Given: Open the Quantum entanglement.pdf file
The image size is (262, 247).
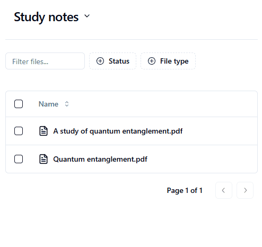Looking at the screenshot, I should (x=100, y=159).
